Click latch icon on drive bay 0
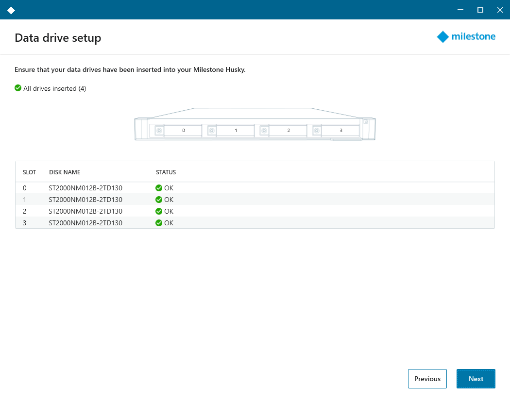The height and width of the screenshot is (403, 510). (x=159, y=131)
